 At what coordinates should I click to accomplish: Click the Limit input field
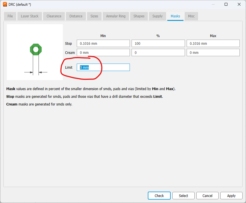103,68
